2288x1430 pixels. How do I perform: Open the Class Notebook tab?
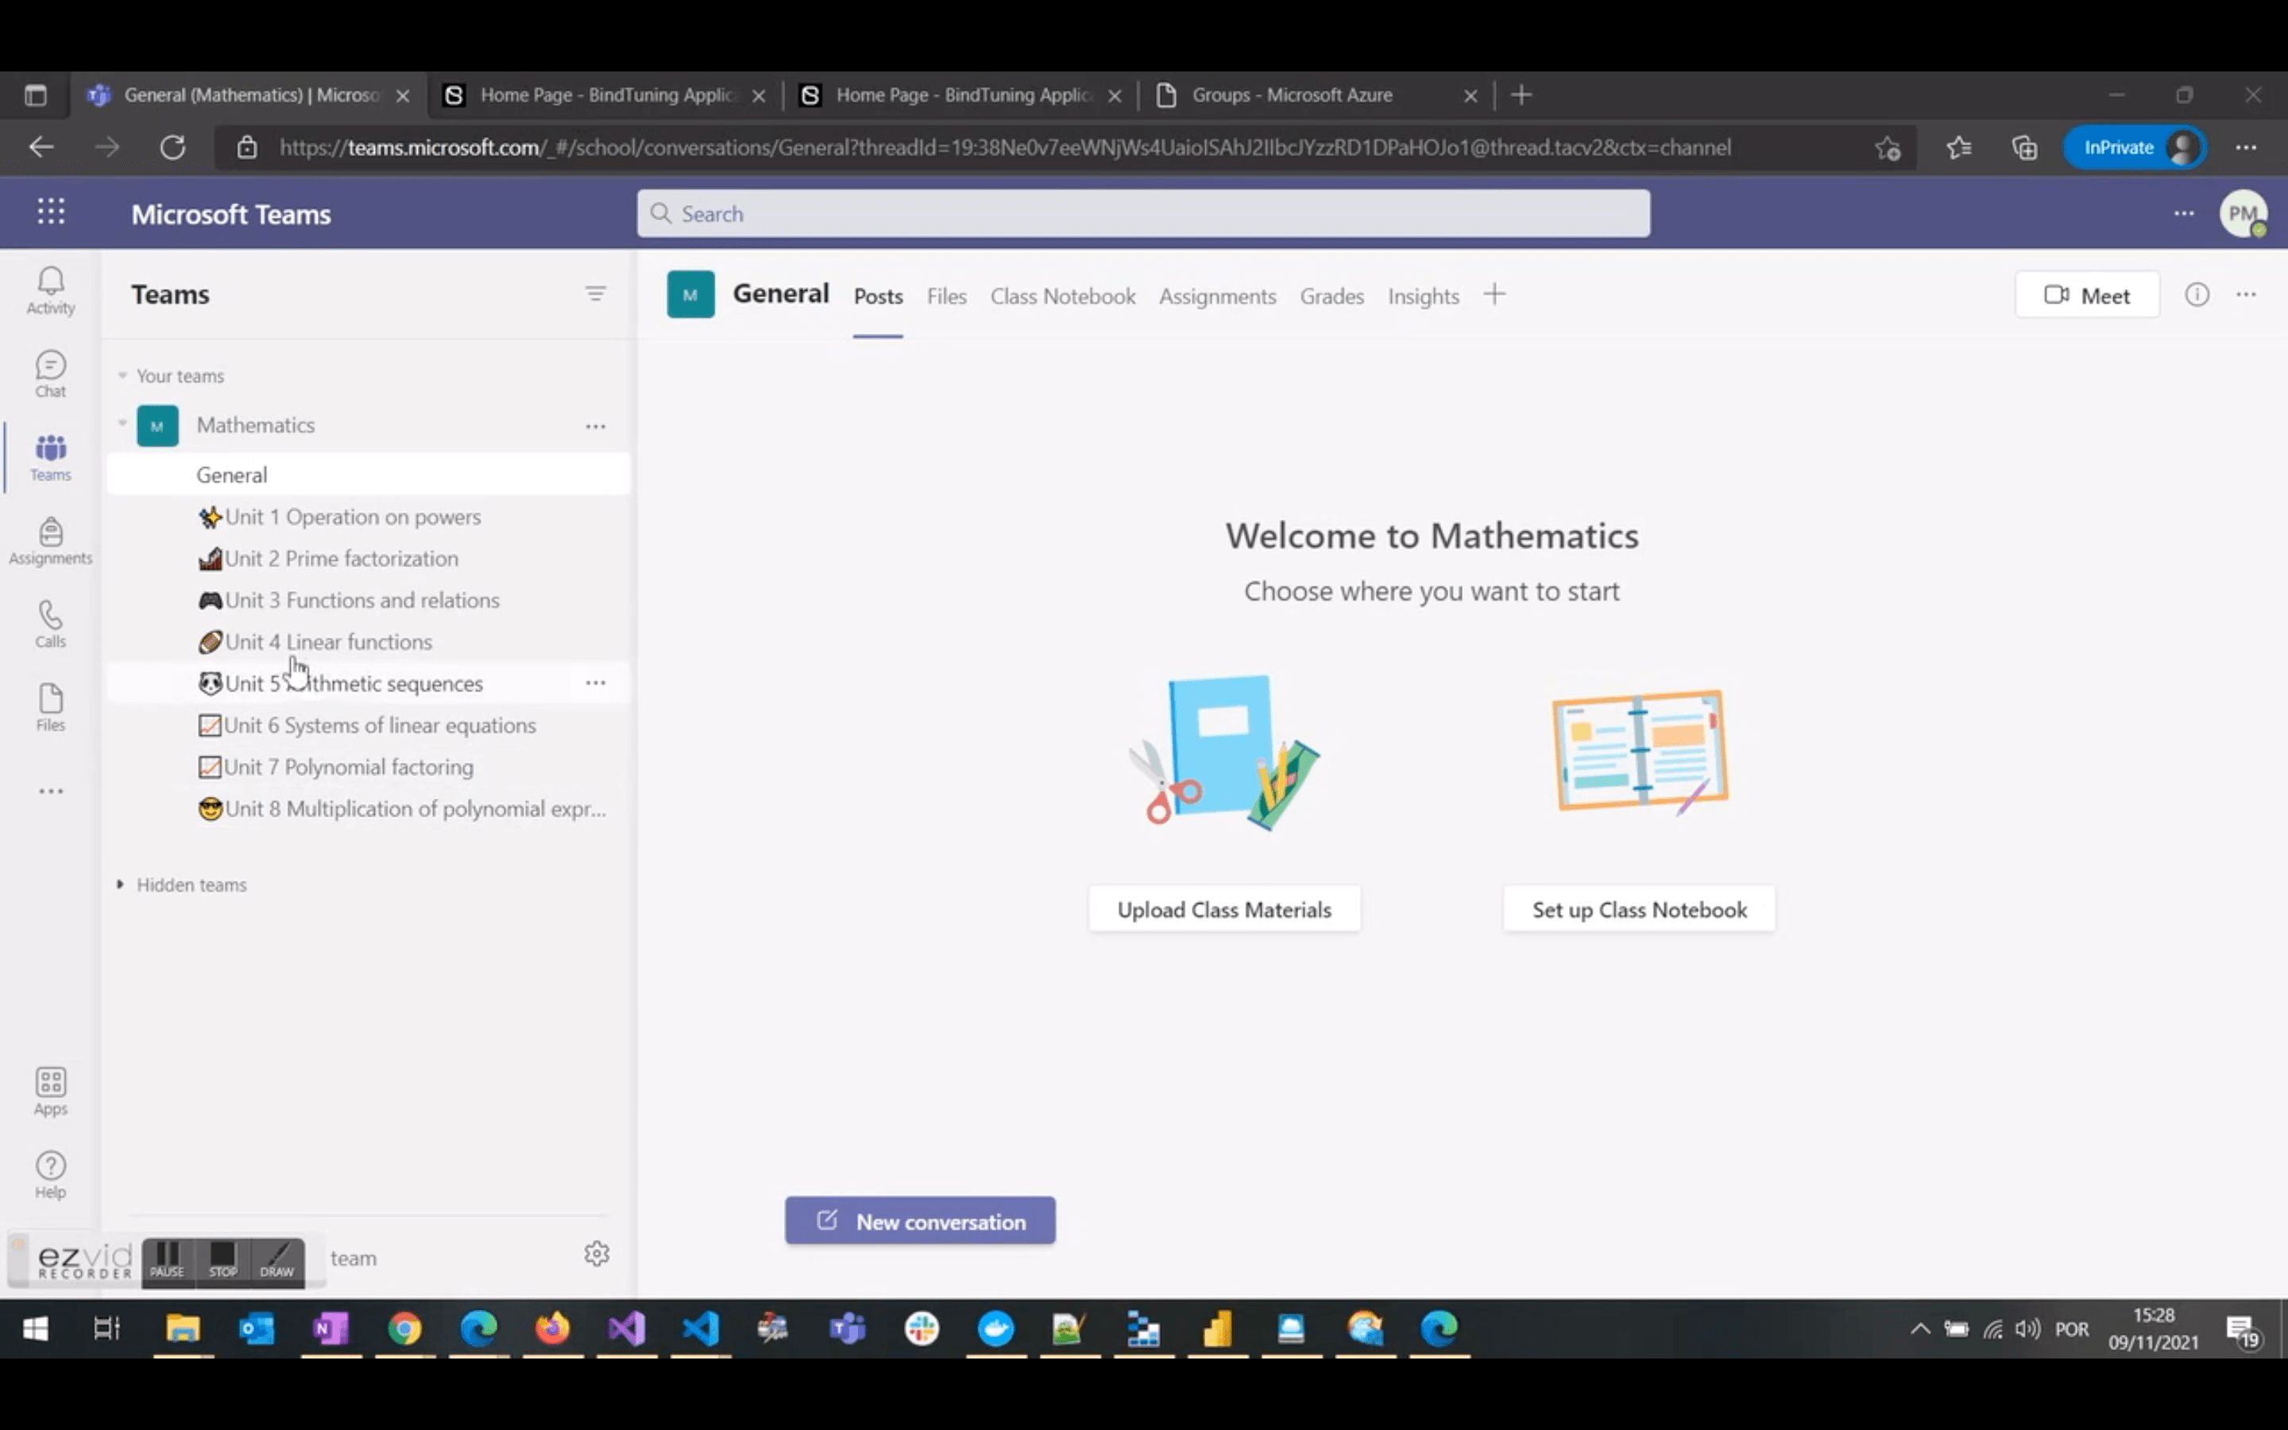(1063, 297)
